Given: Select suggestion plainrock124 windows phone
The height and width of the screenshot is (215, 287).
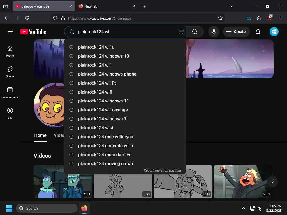Looking at the screenshot, I should (125, 74).
